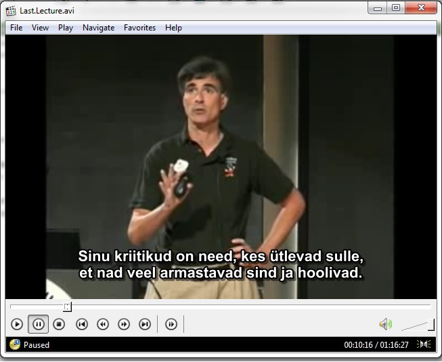442x362 pixels.
Task: Open the Help menu
Action: [173, 28]
